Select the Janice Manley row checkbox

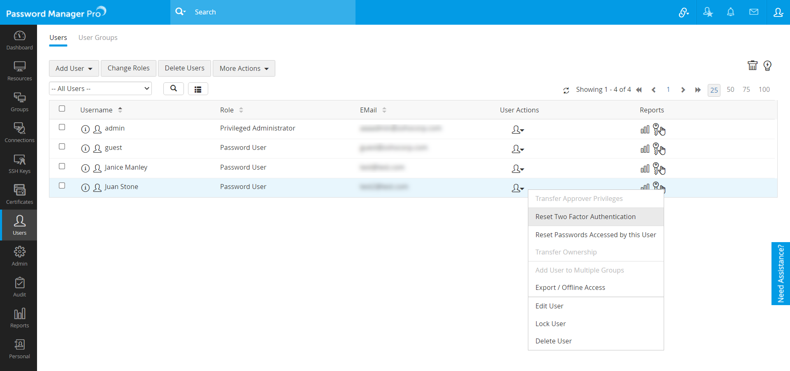pyautogui.click(x=62, y=166)
